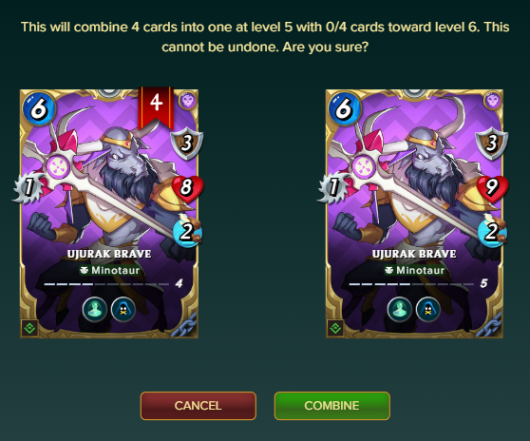
Task: Click the CANCEL button
Action: (199, 406)
